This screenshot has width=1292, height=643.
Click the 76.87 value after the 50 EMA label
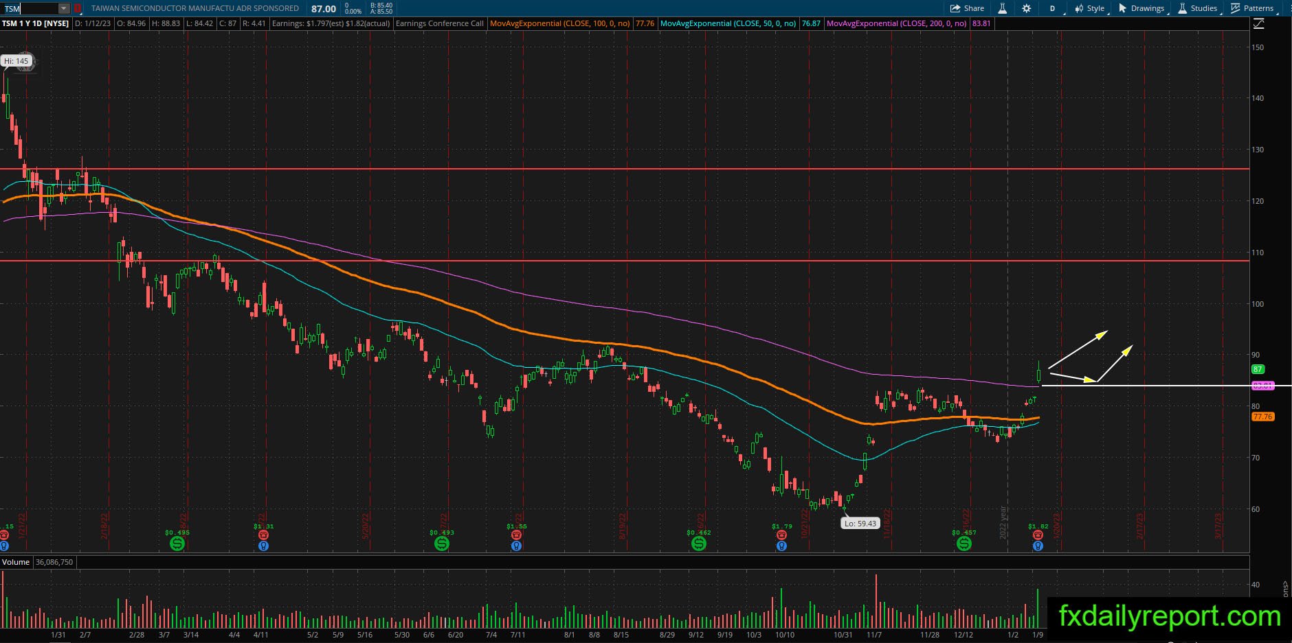[811, 23]
